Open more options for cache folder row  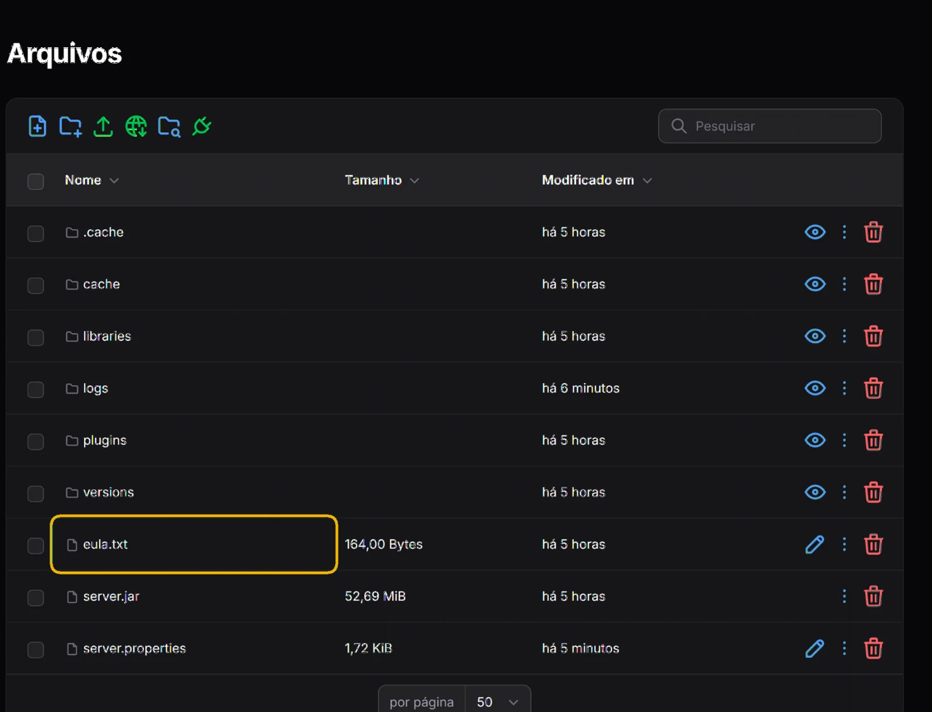pos(844,284)
